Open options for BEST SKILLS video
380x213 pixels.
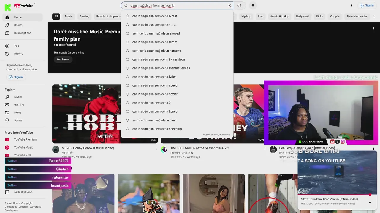coord(265,148)
